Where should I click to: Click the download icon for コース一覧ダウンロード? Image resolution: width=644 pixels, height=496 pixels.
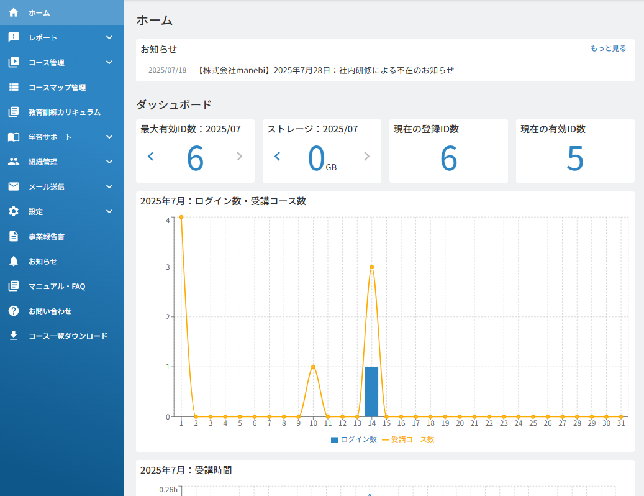[x=14, y=336]
